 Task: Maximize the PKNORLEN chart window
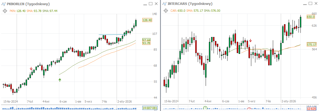click(x=150, y=4)
